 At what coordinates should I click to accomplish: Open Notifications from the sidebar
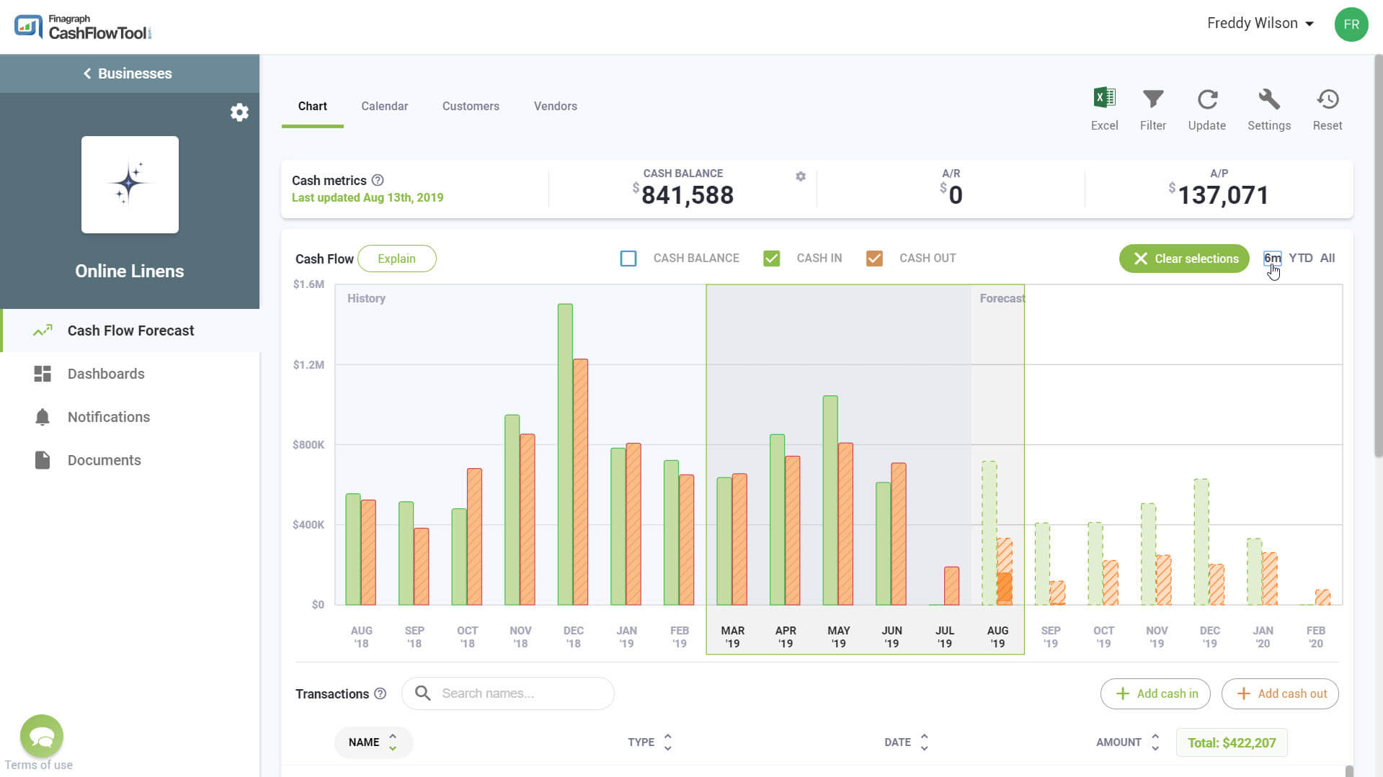tap(109, 417)
